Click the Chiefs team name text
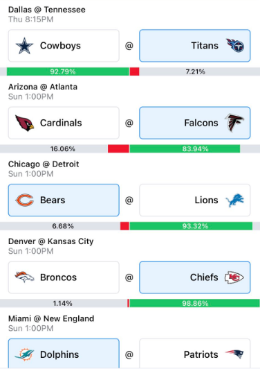 204,277
